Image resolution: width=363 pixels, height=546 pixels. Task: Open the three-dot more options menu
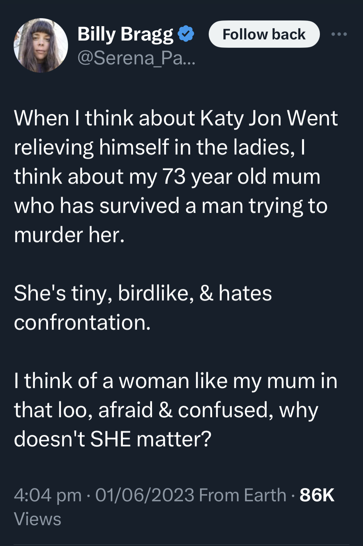[339, 34]
